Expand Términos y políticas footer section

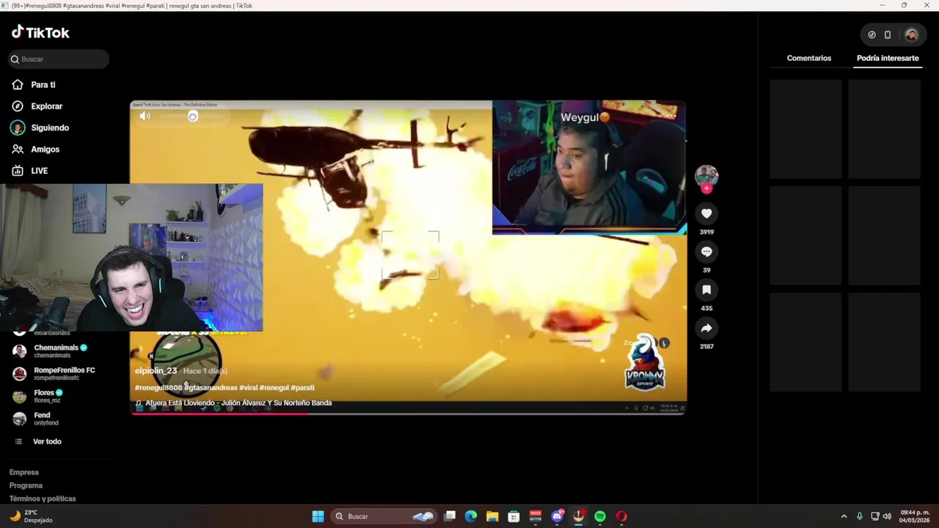point(43,499)
